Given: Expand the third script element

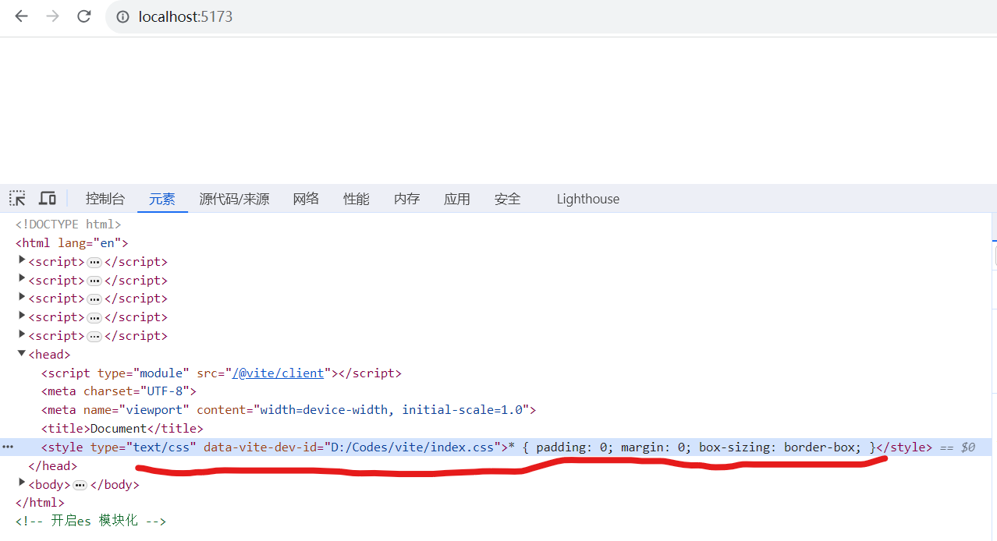Looking at the screenshot, I should pos(22,298).
